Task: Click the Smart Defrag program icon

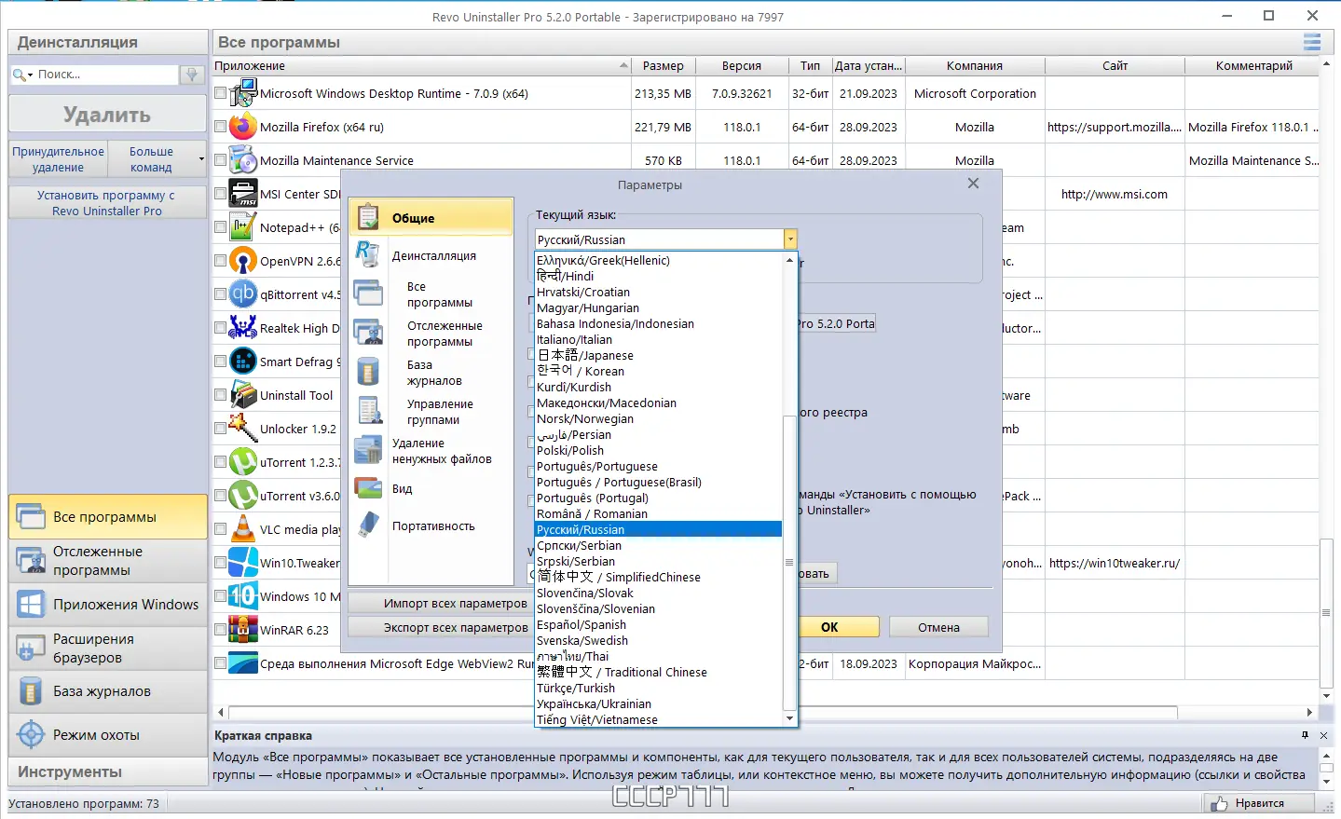Action: point(243,362)
